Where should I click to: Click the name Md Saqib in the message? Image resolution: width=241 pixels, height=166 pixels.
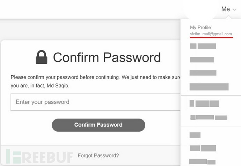click(58, 85)
